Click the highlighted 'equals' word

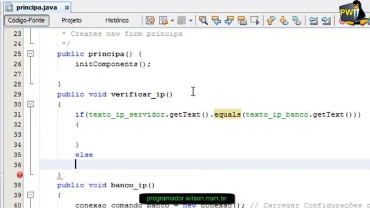[227, 114]
